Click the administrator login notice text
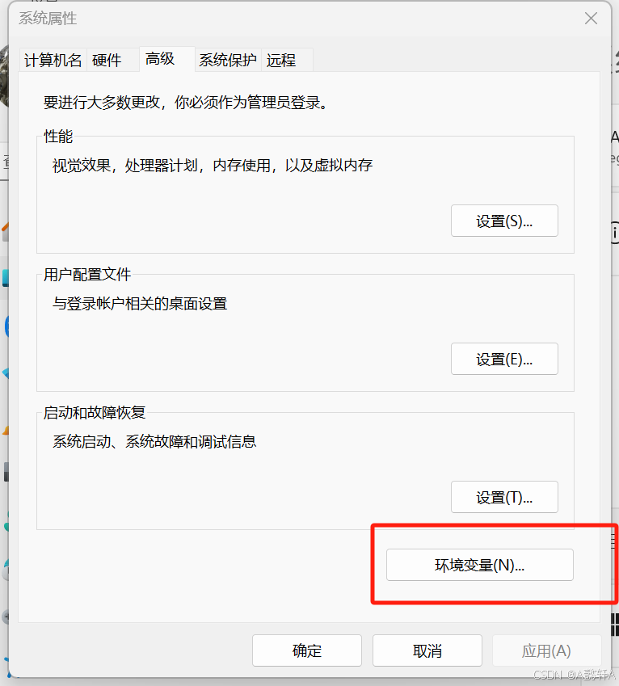 [185, 103]
